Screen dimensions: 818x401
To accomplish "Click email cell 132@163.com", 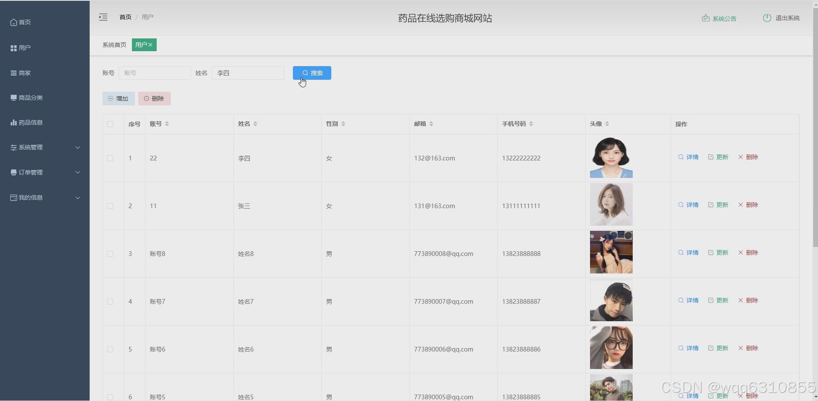I will [x=434, y=158].
